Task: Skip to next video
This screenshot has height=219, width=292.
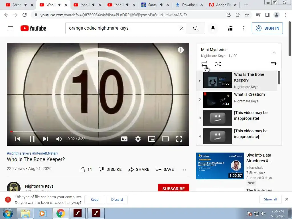Action: point(46,139)
